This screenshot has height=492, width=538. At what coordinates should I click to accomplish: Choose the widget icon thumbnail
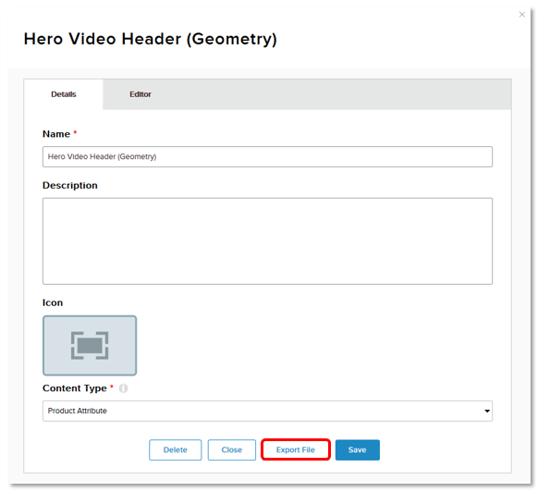coord(90,345)
